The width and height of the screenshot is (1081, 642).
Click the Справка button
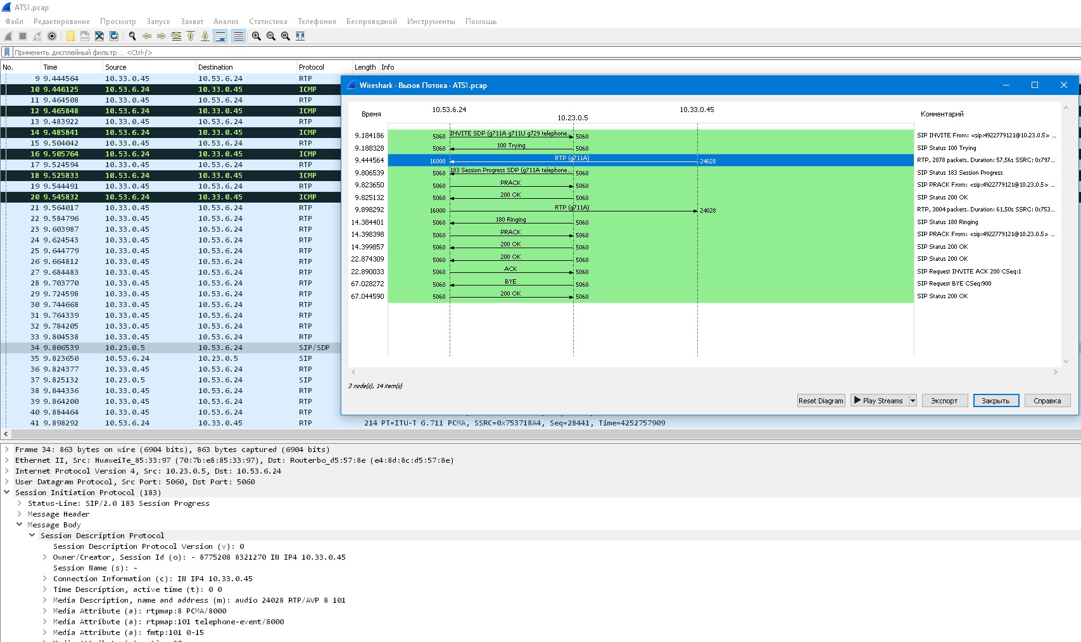[1047, 401]
